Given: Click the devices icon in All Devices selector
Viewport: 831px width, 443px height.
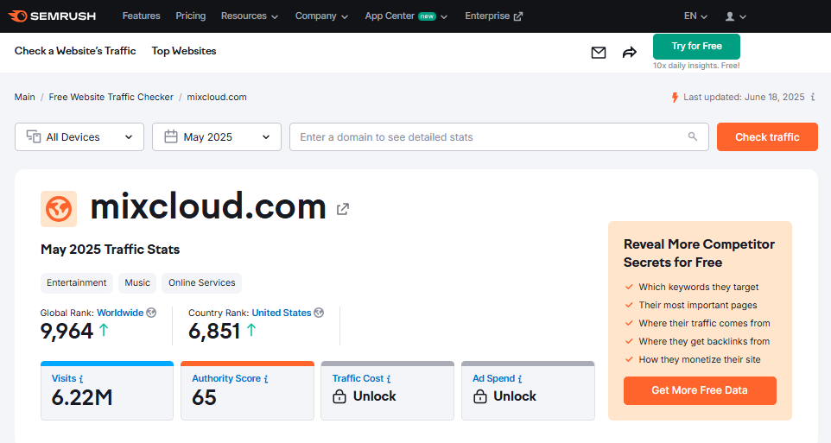Looking at the screenshot, I should click(x=34, y=136).
